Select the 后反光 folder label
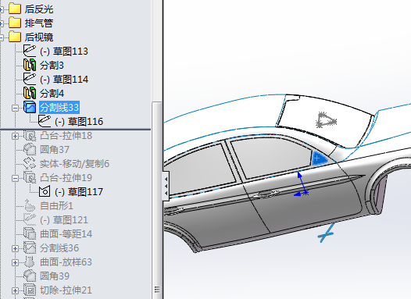The height and width of the screenshot is (299, 411). pyautogui.click(x=39, y=9)
